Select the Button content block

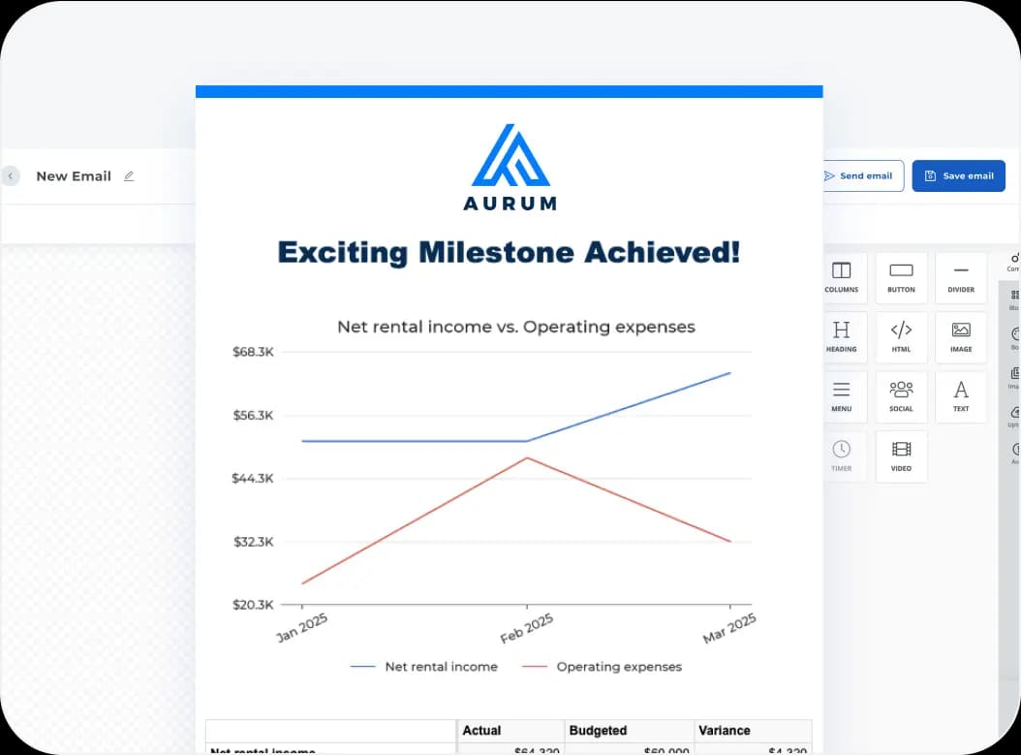pyautogui.click(x=901, y=278)
